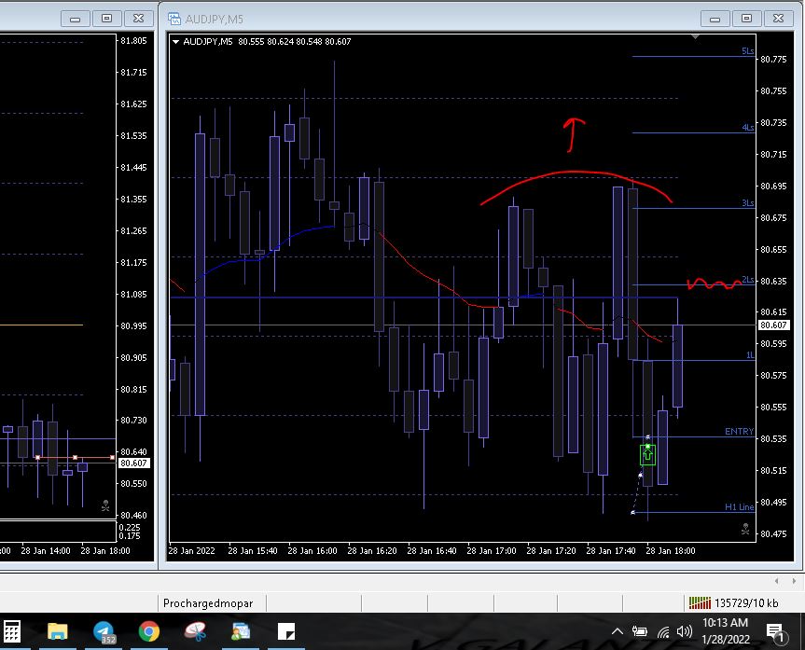Click the connection status bars indicator
Image resolution: width=805 pixels, height=650 pixels.
point(698,602)
